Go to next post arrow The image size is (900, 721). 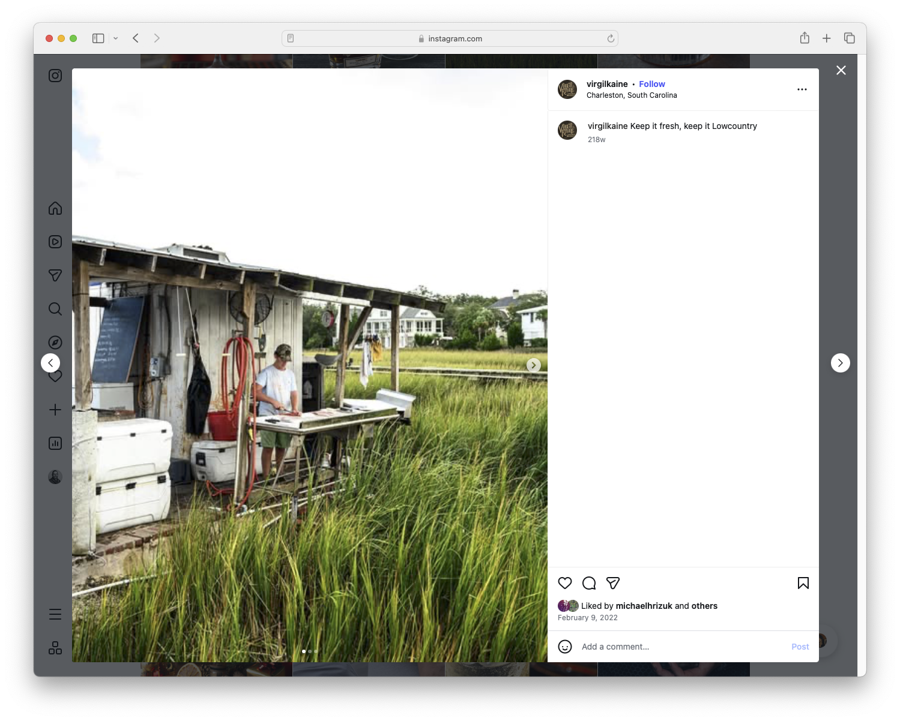(841, 363)
